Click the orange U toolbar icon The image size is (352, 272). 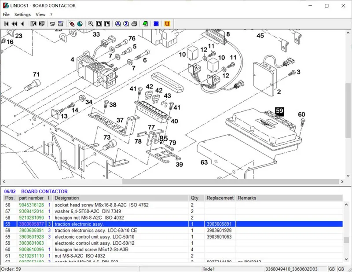click(167, 23)
